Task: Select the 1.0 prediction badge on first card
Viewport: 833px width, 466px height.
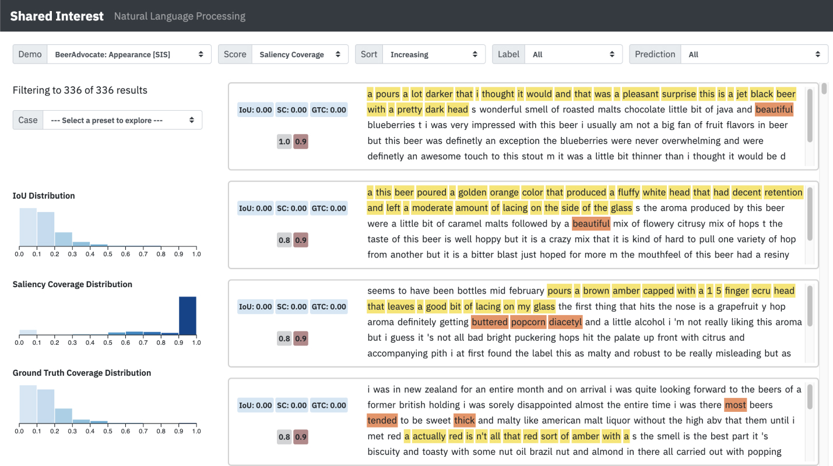Action: [x=283, y=141]
